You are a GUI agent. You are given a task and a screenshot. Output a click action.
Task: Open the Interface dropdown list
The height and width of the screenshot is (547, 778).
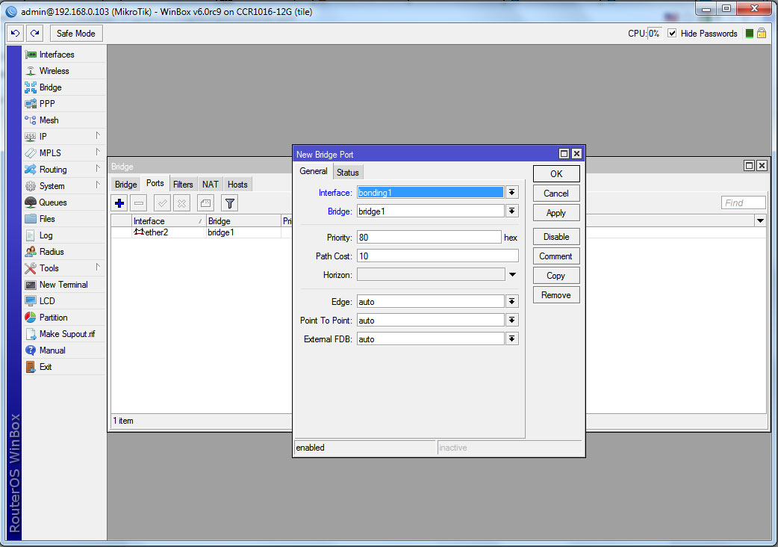(x=511, y=192)
